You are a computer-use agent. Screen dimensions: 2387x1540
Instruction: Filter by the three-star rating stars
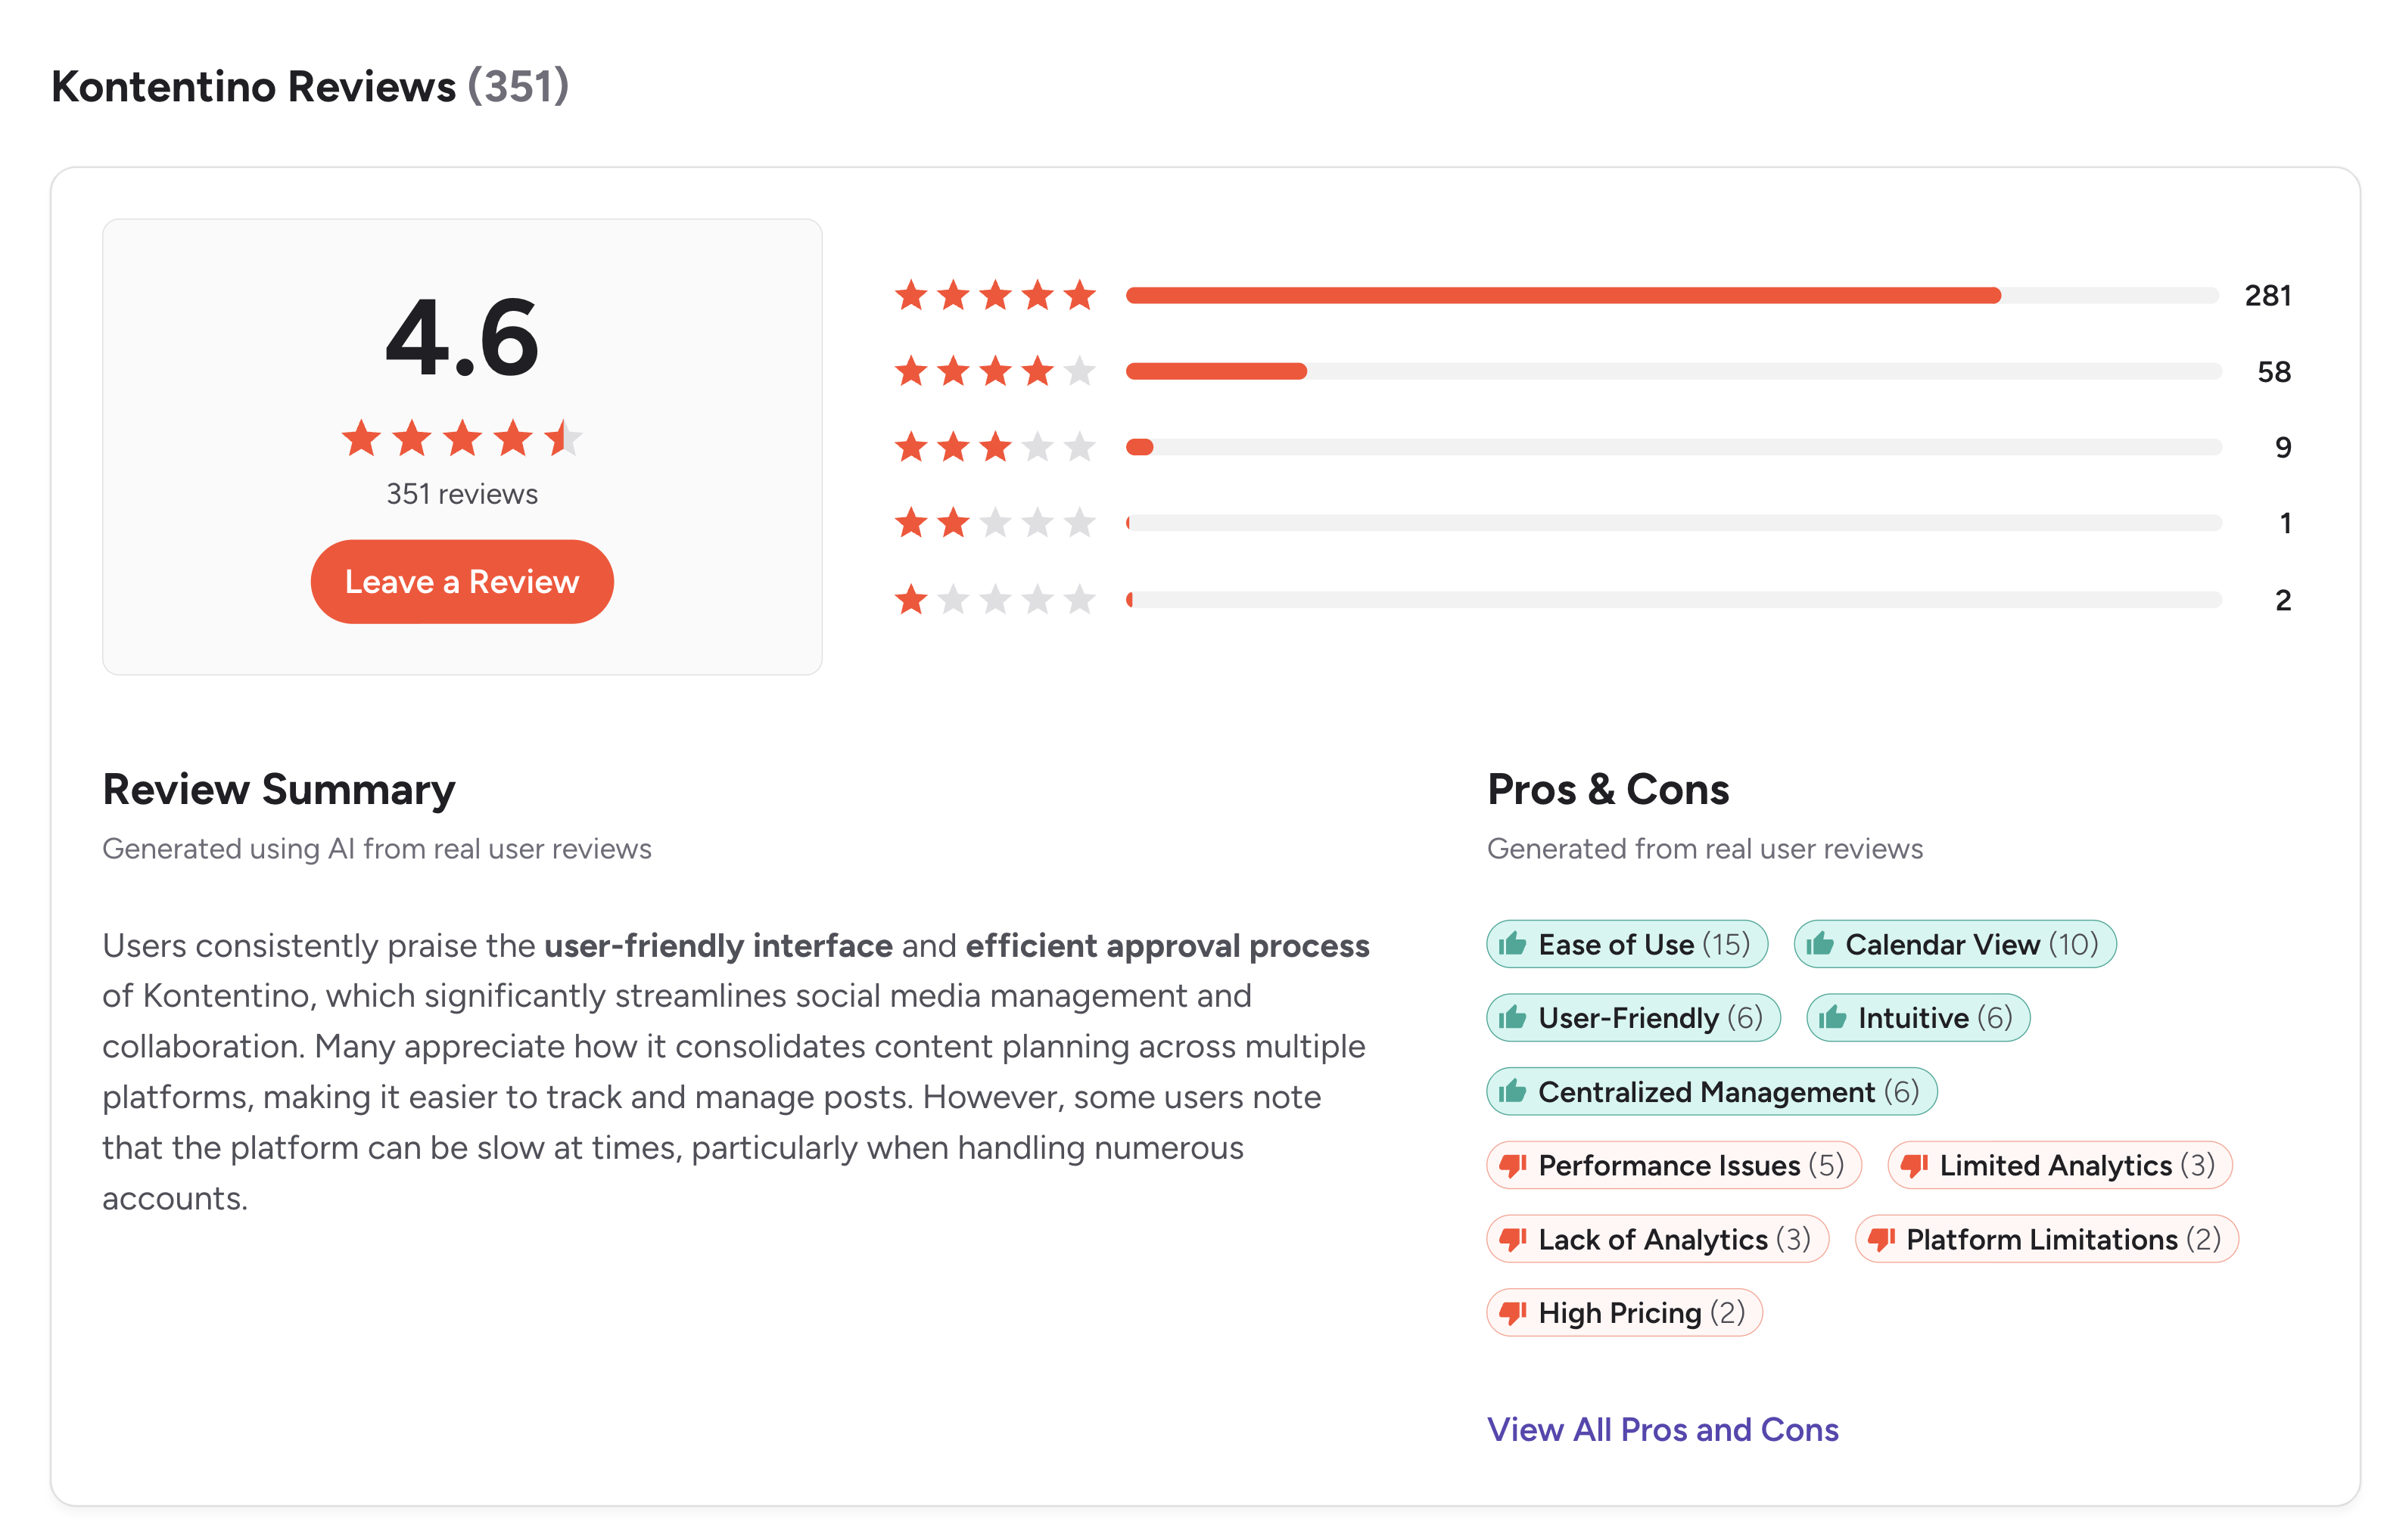[x=995, y=446]
